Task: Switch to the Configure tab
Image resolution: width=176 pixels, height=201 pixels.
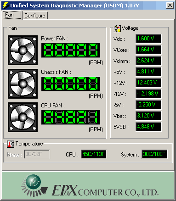Action: 35,16
